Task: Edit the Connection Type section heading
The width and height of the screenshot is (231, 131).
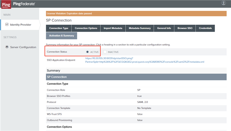Action: (x=57, y=84)
